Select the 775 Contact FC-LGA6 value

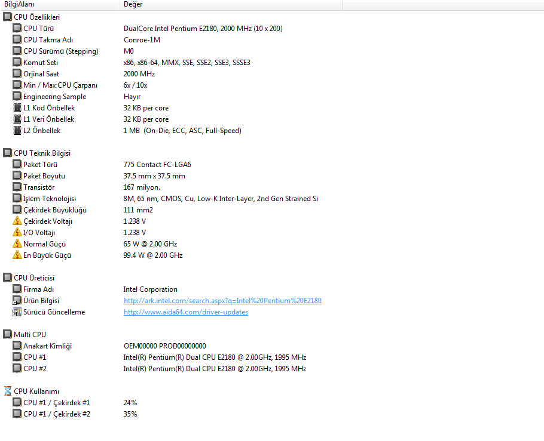point(157,165)
